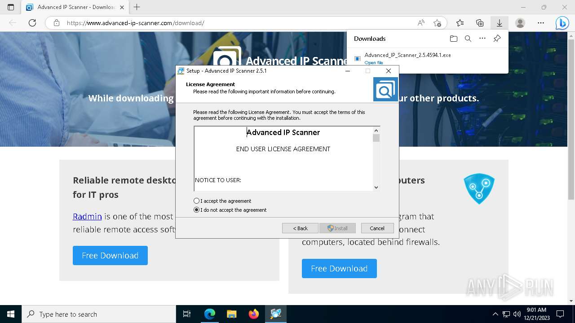Click Free Download under Radmin

pyautogui.click(x=110, y=255)
